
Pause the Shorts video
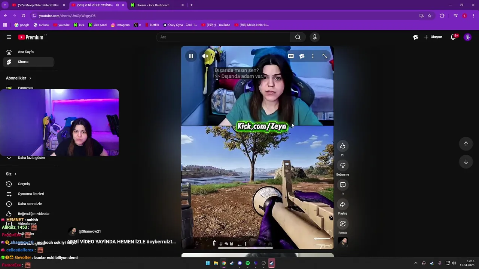coord(191,56)
